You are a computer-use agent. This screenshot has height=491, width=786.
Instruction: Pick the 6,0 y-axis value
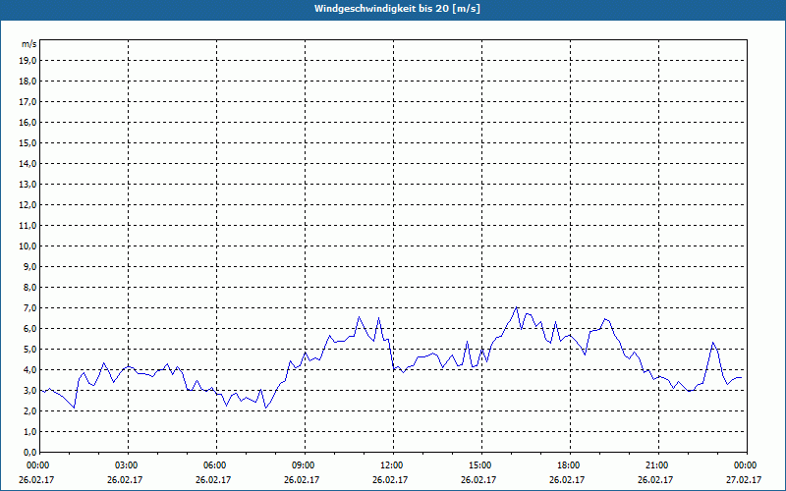click(x=29, y=329)
